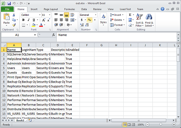Open Find & Select binoculars menu
Viewport: 181px width, 128px height.
pos(149,20)
